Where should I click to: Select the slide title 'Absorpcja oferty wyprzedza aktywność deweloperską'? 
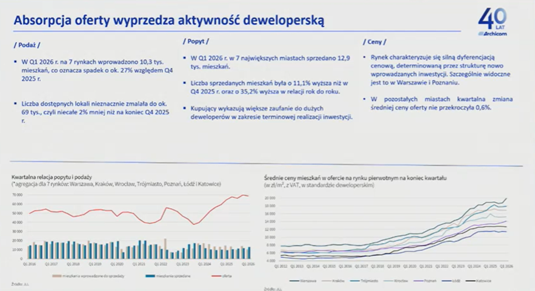click(x=169, y=20)
